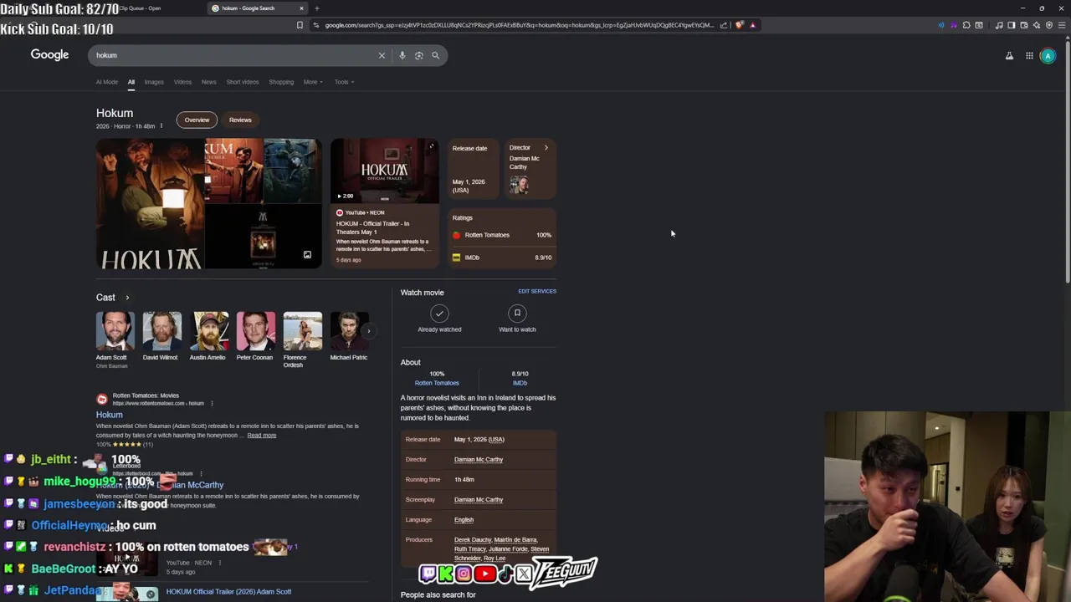This screenshot has width=1071, height=602.
Task: Expand the Cast section arrow
Action: (x=127, y=298)
